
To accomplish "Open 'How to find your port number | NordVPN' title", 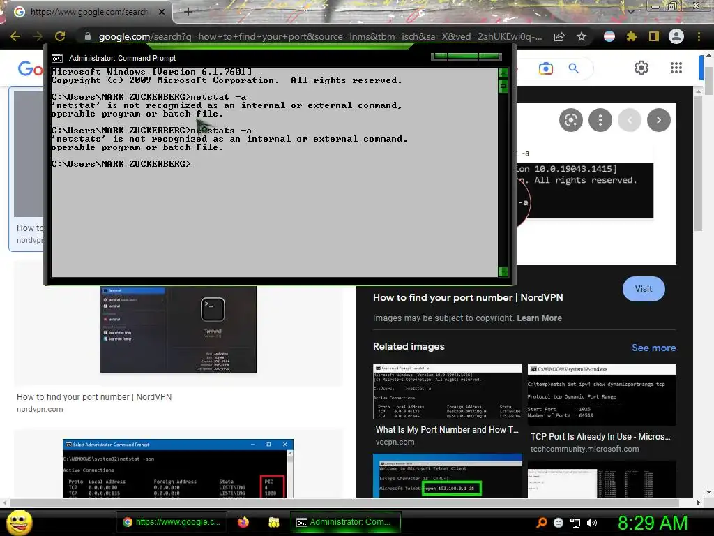I will pyautogui.click(x=468, y=297).
